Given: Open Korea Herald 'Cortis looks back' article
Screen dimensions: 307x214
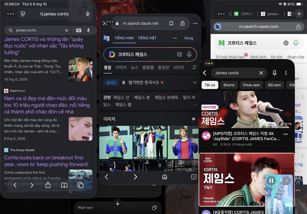Looking at the screenshot, I should (46, 161).
